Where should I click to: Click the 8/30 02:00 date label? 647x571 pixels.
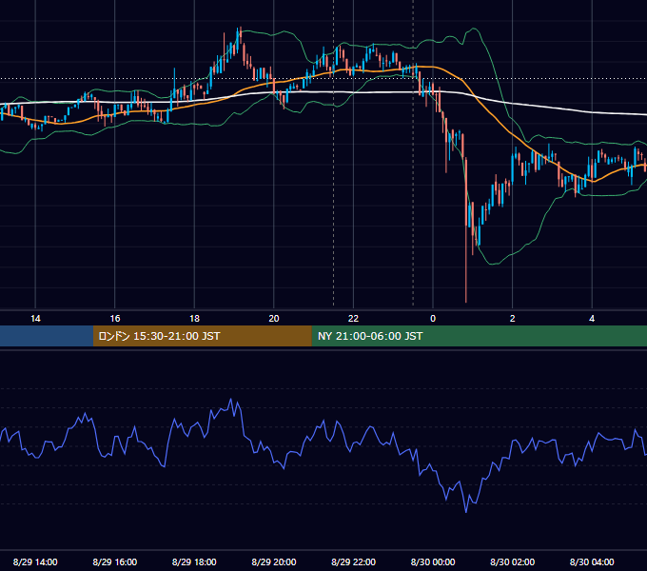(513, 561)
